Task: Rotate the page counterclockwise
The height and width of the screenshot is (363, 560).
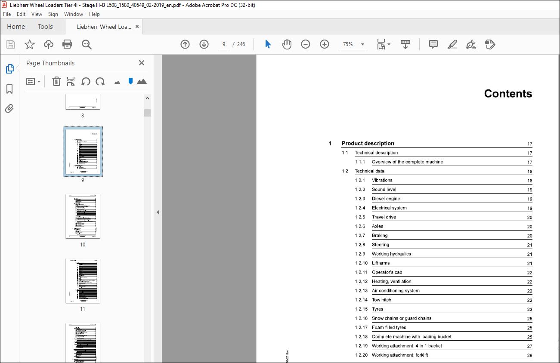Action: coord(86,81)
